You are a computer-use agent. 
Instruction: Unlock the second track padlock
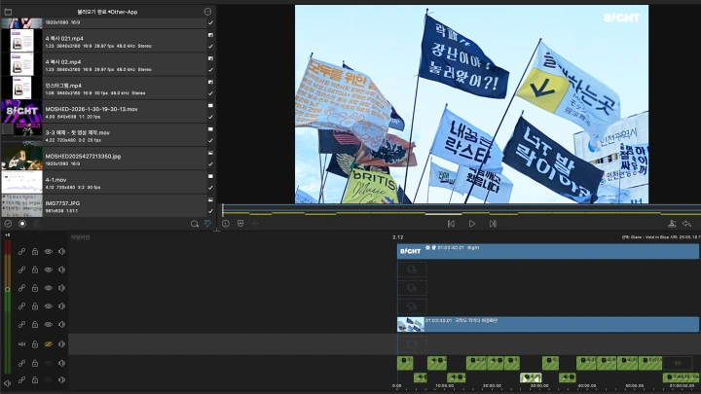(x=35, y=269)
